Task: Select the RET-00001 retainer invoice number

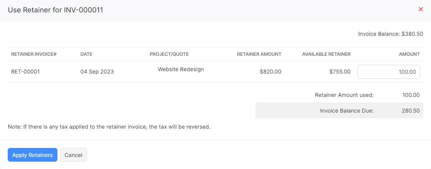Action: [x=26, y=71]
